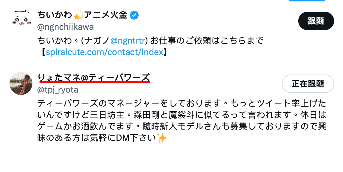Screen dimensions: 343x172
Task: Click the blue verified badge beside ちいかわ
Action: pos(134,15)
